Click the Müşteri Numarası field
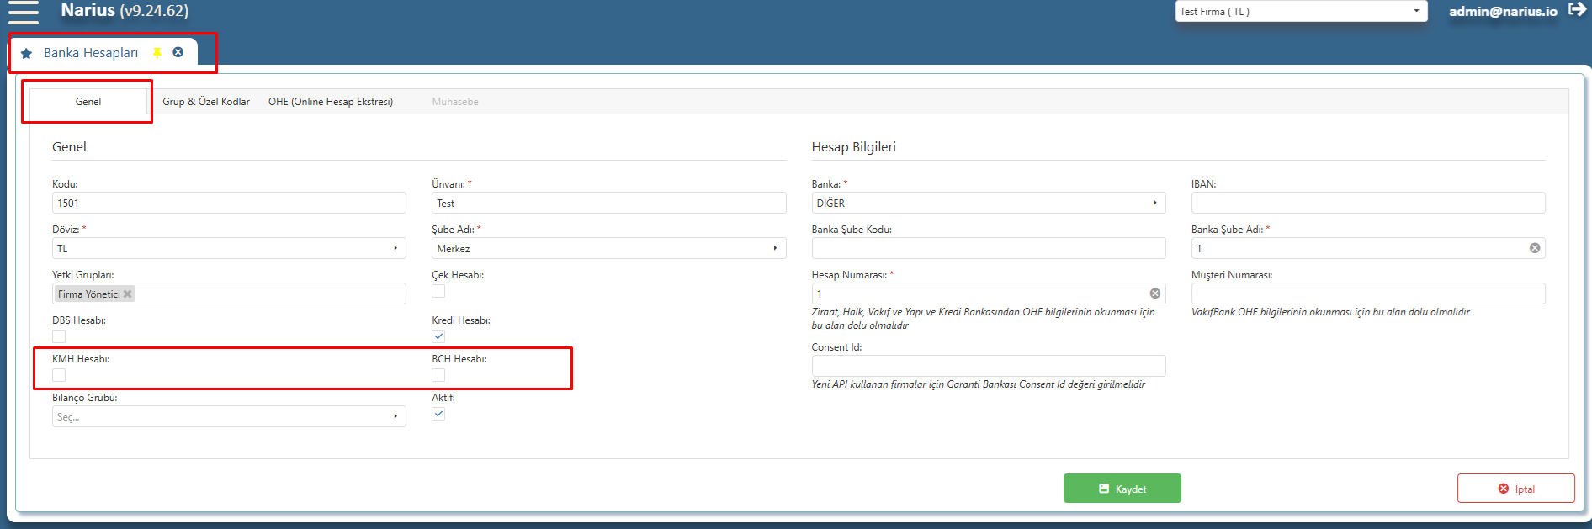Image resolution: width=1592 pixels, height=529 pixels. [x=1368, y=294]
